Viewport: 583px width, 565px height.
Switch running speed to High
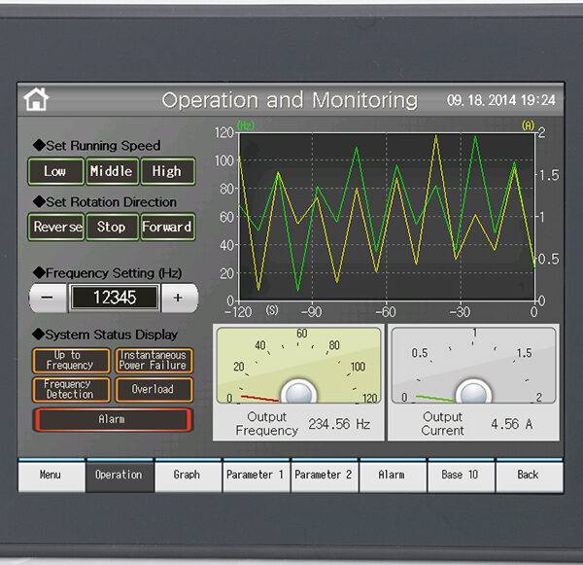[x=167, y=171]
